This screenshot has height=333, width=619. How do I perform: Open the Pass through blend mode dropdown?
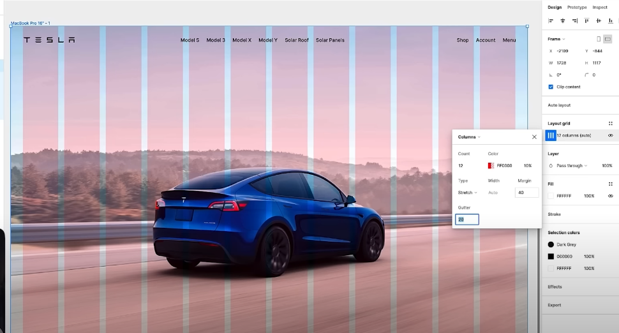coord(572,166)
